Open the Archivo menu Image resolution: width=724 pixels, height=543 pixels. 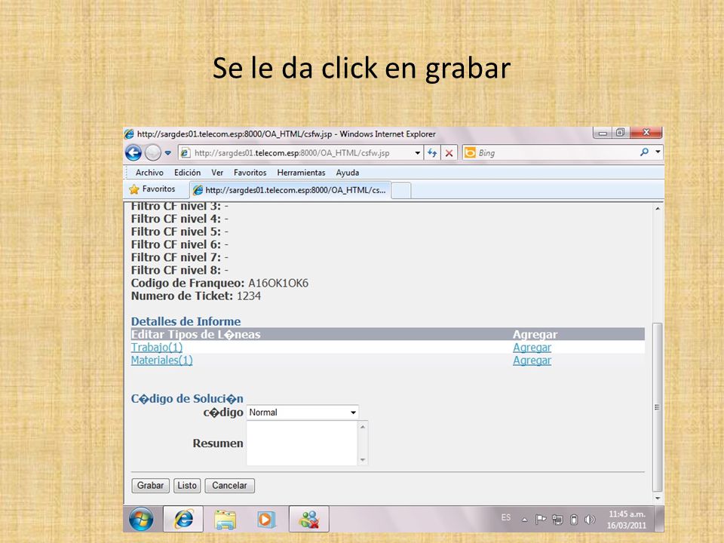(149, 172)
